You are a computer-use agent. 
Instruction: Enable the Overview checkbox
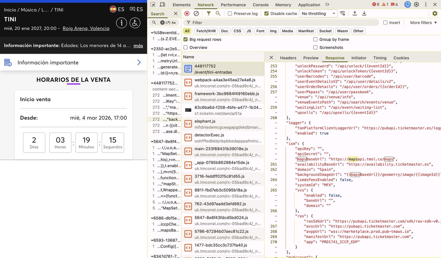coord(186,48)
